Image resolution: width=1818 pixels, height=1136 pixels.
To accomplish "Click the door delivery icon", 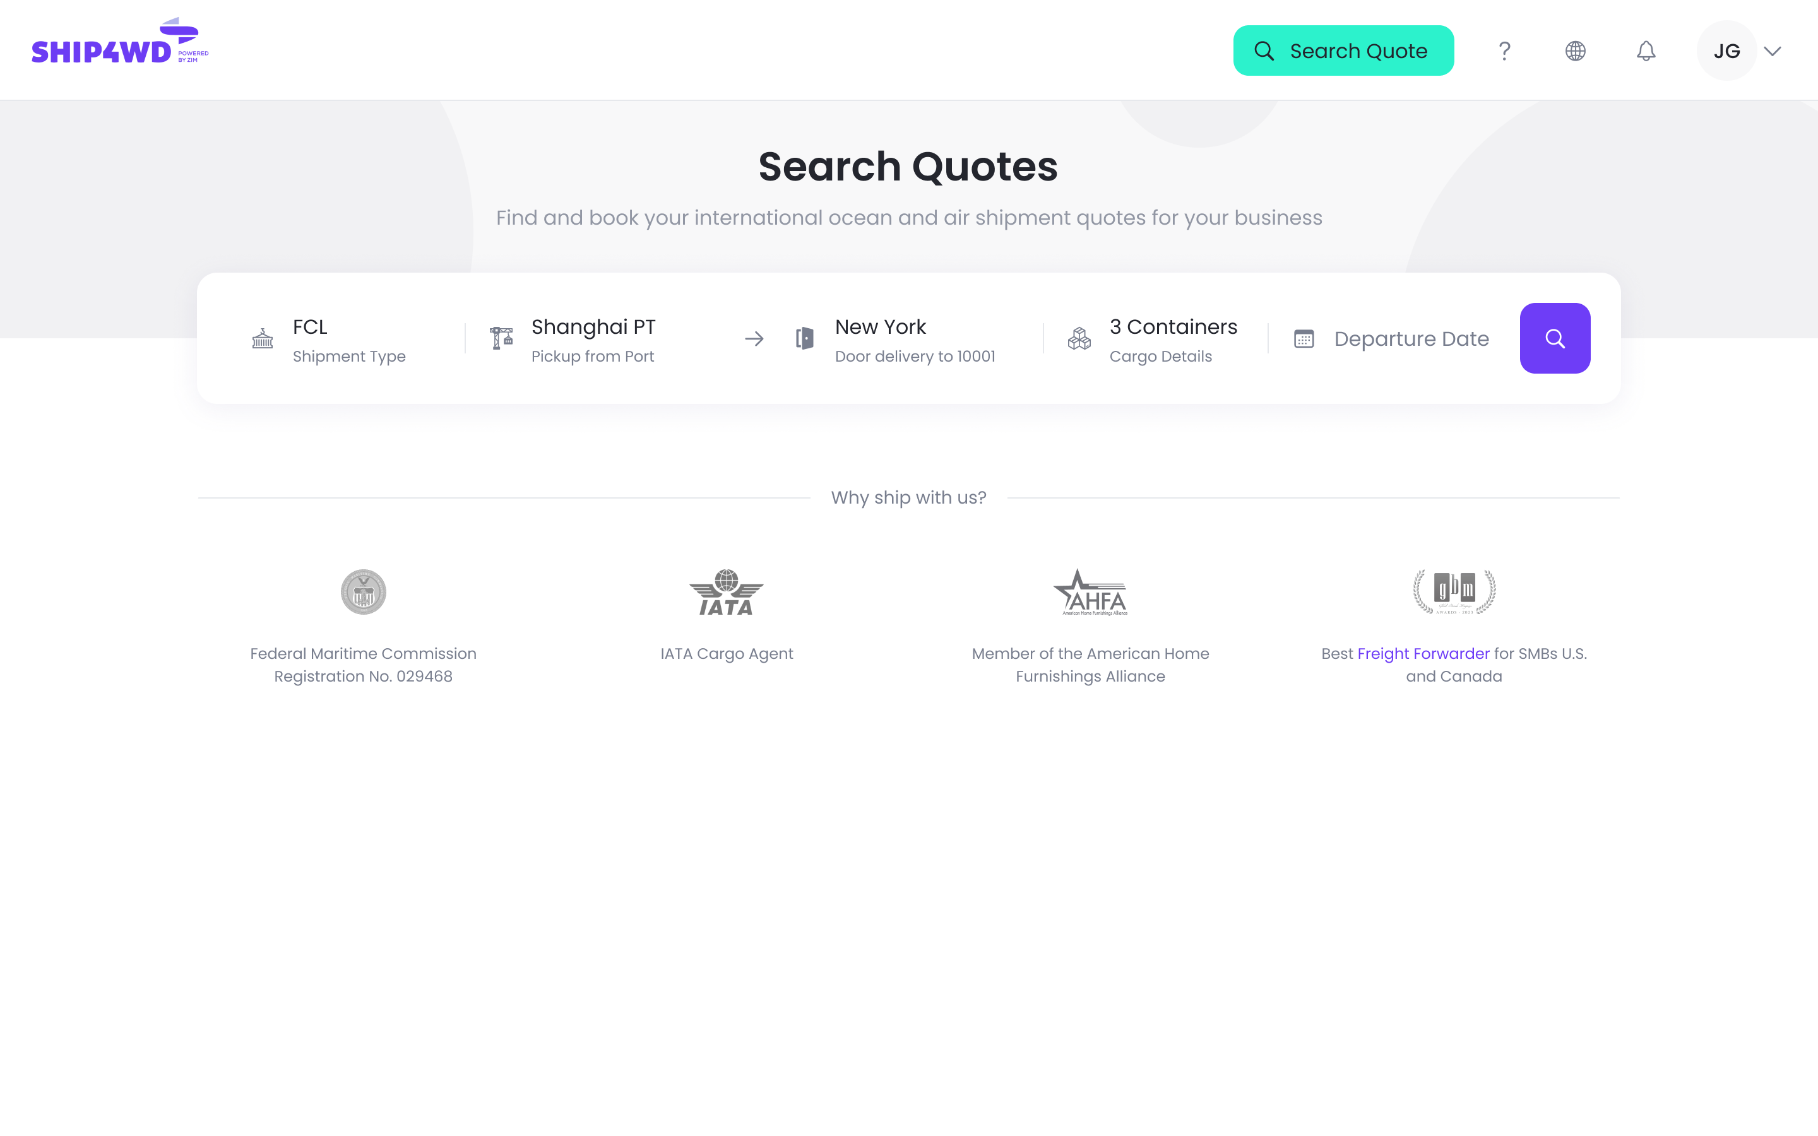I will (805, 339).
